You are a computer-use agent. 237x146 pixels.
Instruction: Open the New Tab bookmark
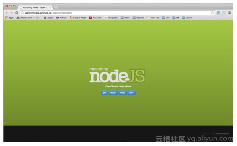tap(153, 18)
